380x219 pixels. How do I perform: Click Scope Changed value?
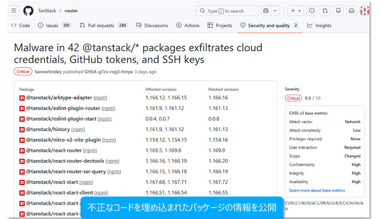pyautogui.click(x=353, y=156)
